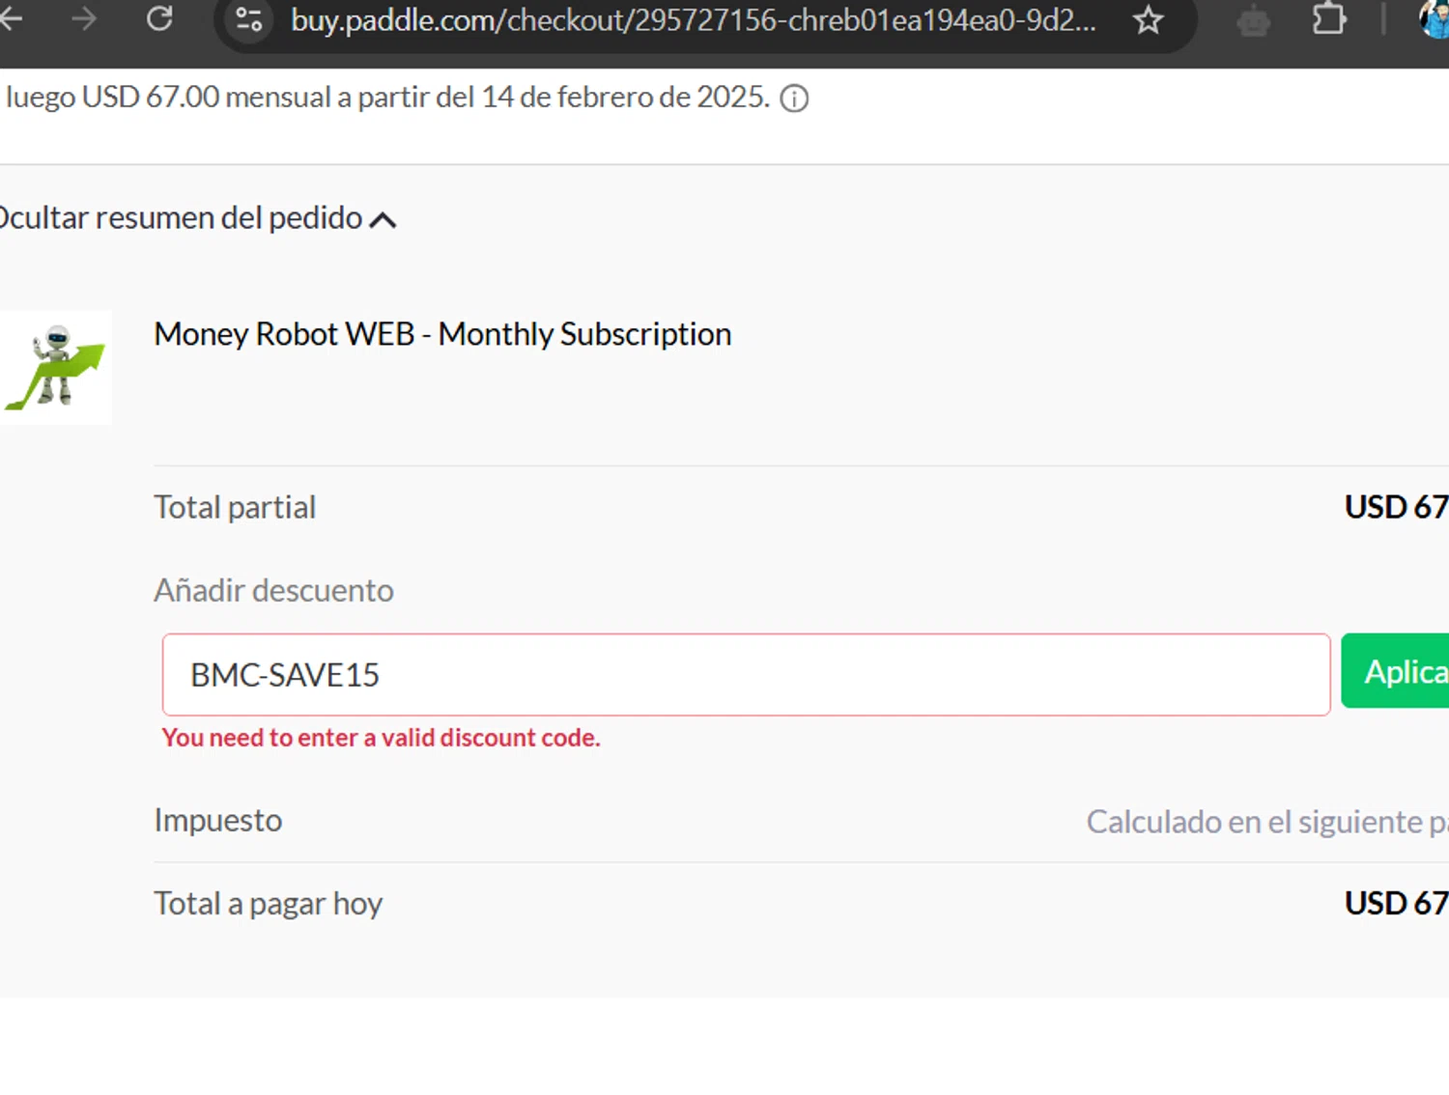This screenshot has height=1095, width=1449.
Task: Click the browser forward arrow
Action: point(84,18)
